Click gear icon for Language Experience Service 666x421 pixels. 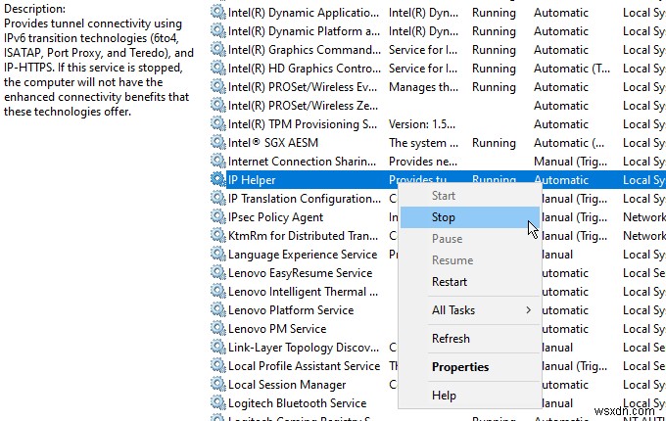coord(217,255)
